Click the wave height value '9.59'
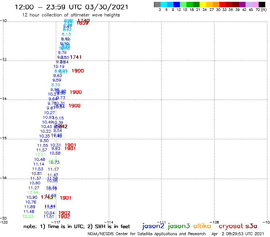 [57, 80]
